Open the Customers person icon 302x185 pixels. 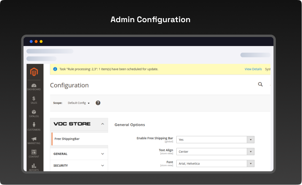pos(34,127)
